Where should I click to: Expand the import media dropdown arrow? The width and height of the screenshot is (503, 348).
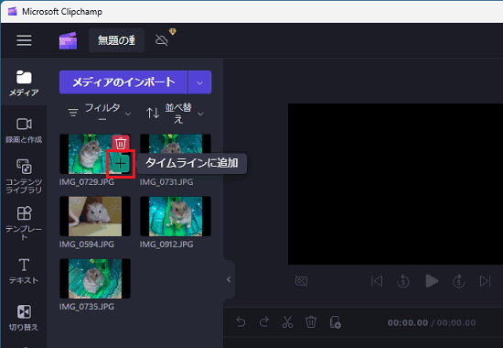click(x=200, y=82)
